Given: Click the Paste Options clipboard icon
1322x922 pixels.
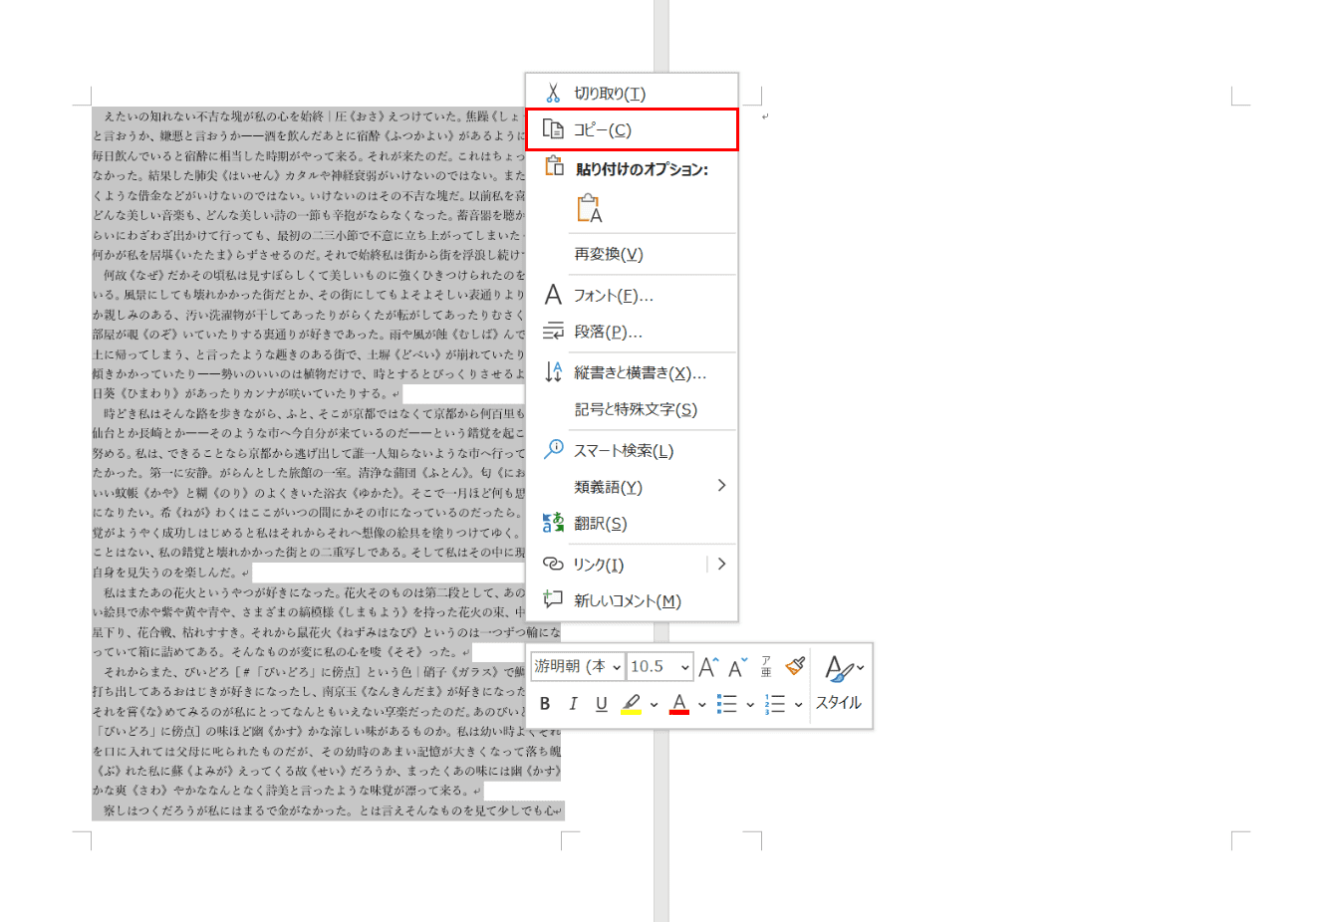Looking at the screenshot, I should coord(553,166).
